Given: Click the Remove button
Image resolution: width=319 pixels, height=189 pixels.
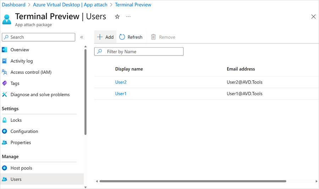Looking at the screenshot, I should pyautogui.click(x=163, y=37).
